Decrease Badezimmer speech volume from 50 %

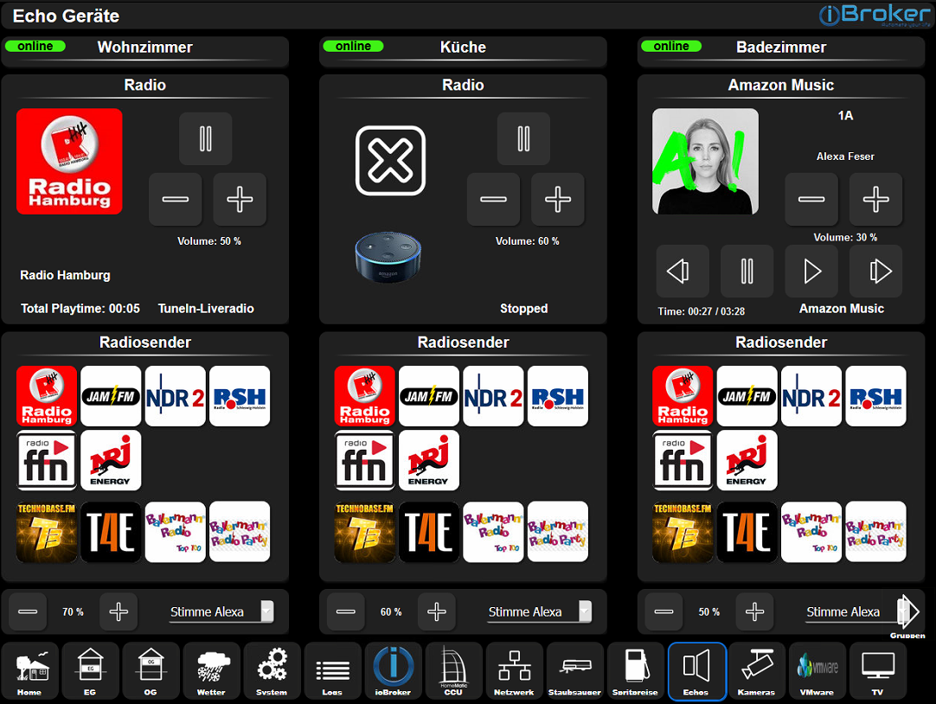(x=664, y=611)
